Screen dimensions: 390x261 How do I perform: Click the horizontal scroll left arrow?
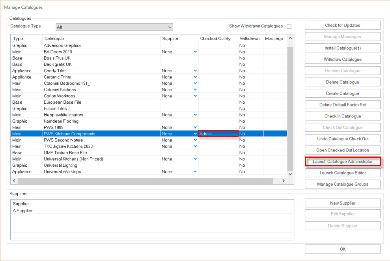pyautogui.click(x=14, y=181)
